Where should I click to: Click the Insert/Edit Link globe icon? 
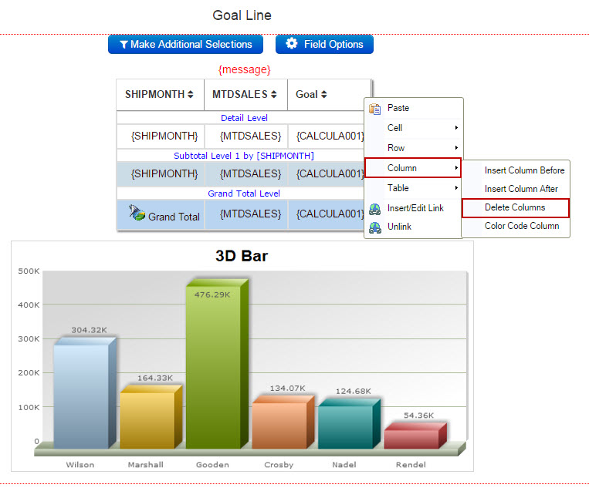coord(375,209)
